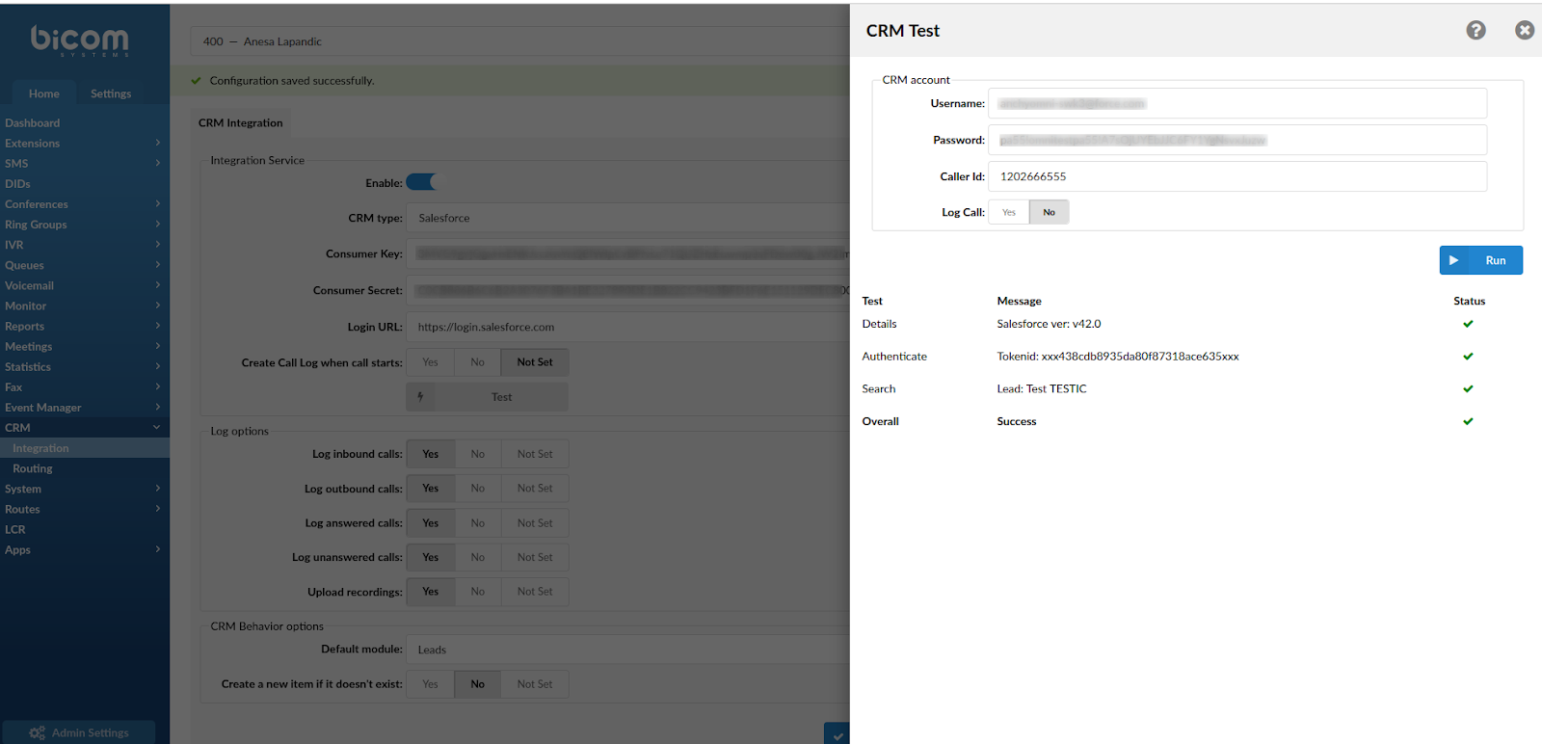Set Log Call to Yes
The image size is (1542, 744).
pyautogui.click(x=1008, y=212)
